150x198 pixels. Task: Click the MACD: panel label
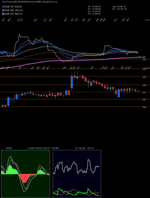pyautogui.click(x=9, y=148)
